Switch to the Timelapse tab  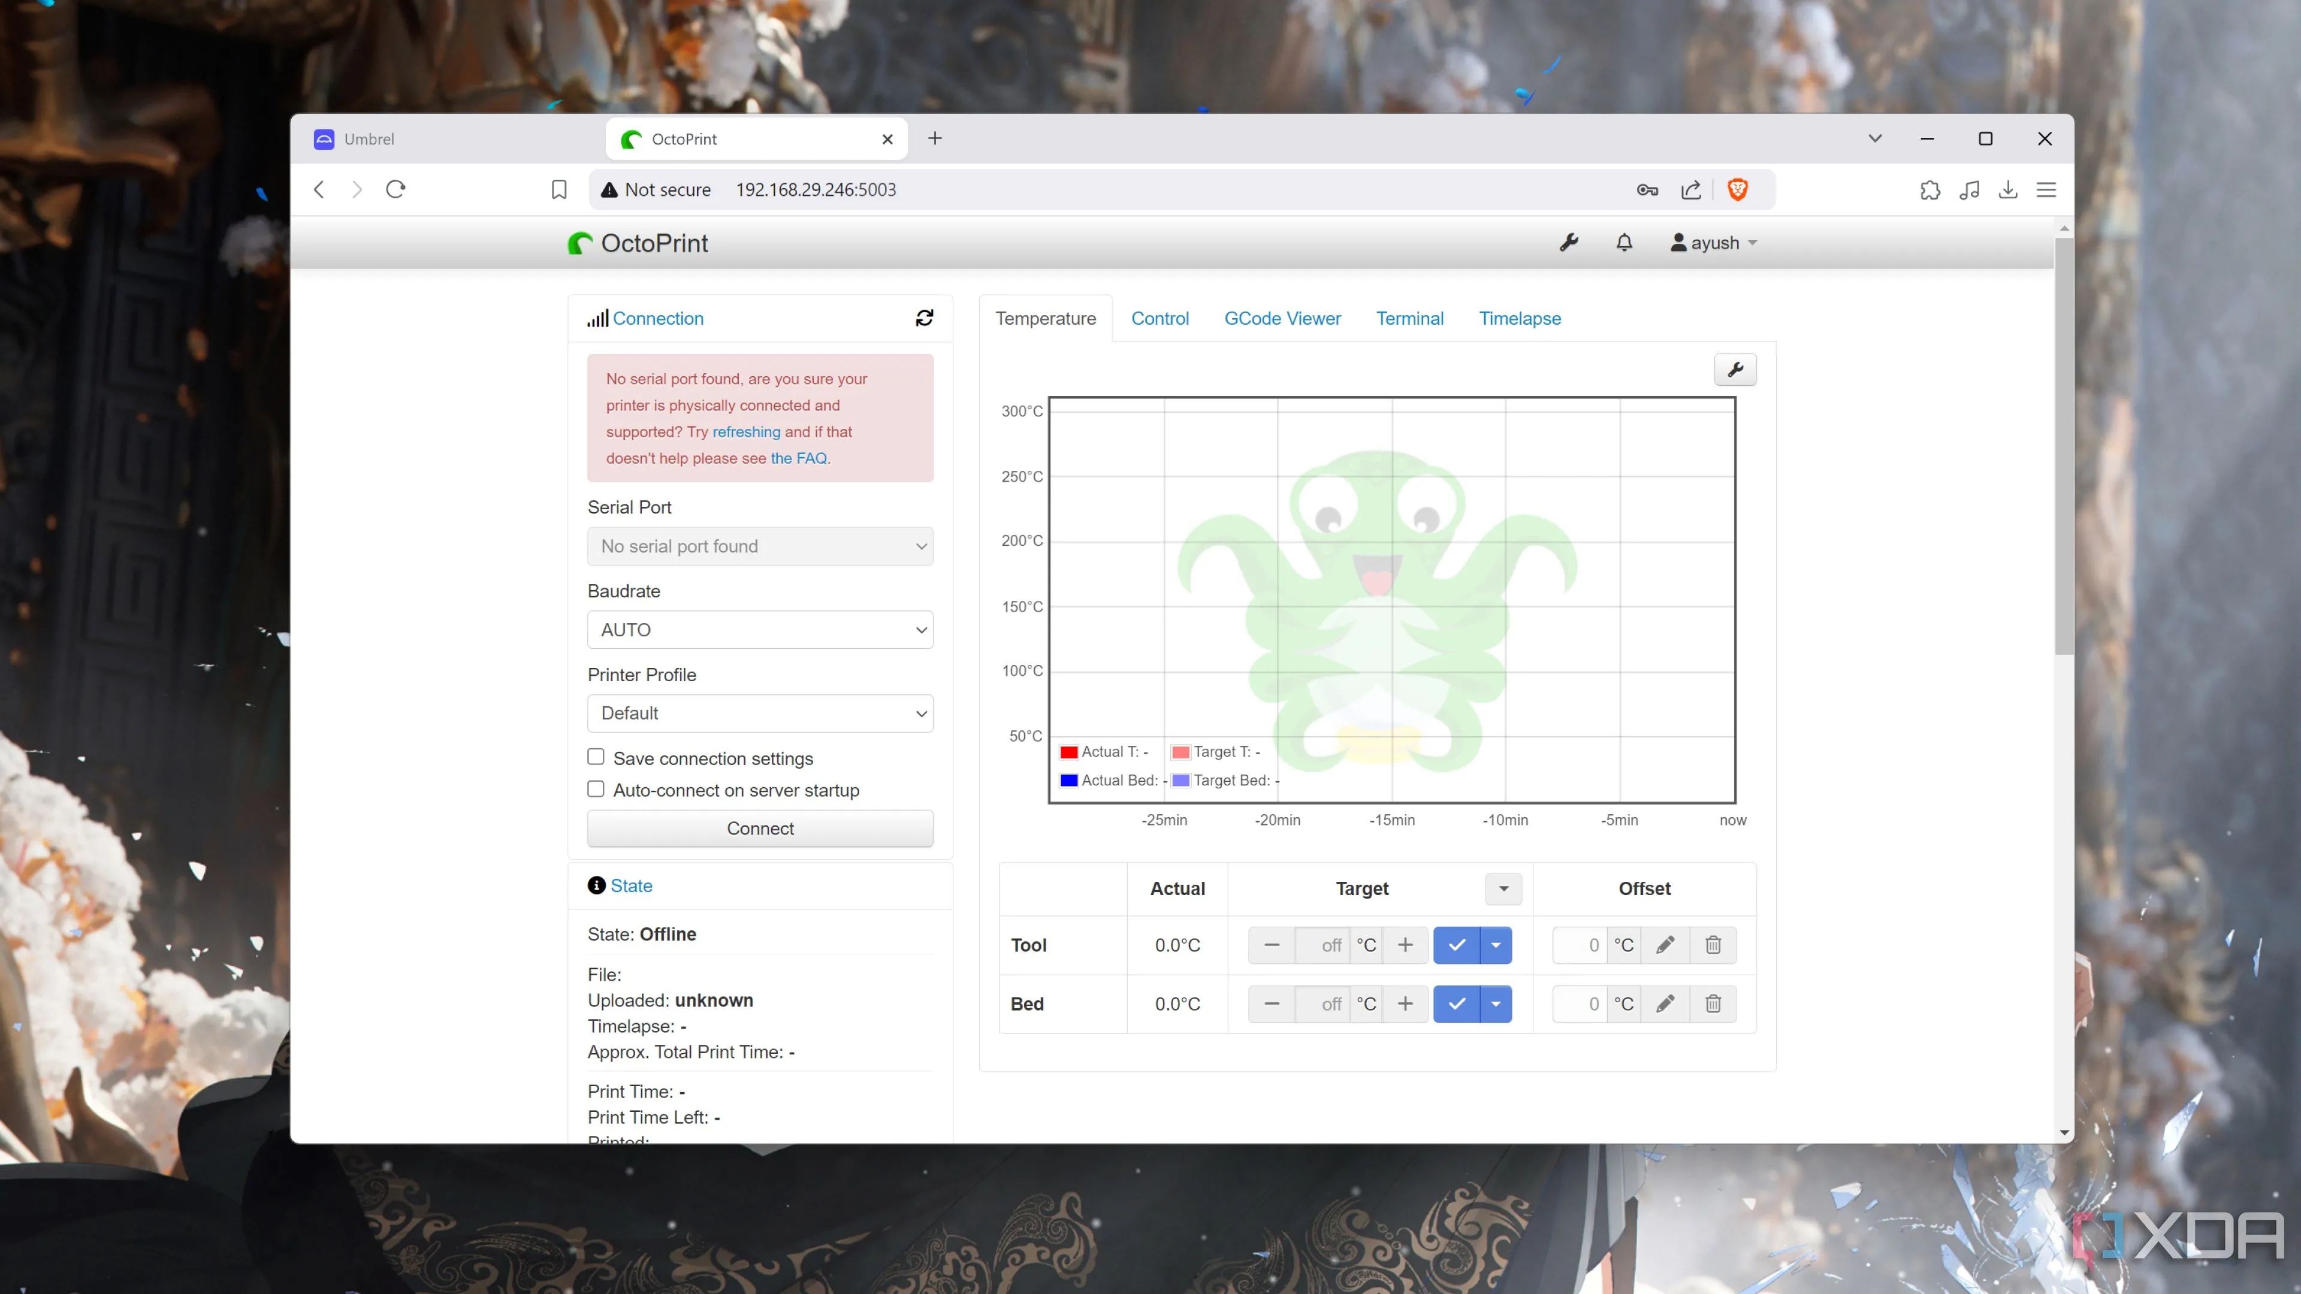[x=1520, y=319]
